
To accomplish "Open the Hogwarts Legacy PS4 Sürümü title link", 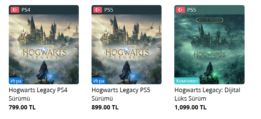I will point(38,94).
